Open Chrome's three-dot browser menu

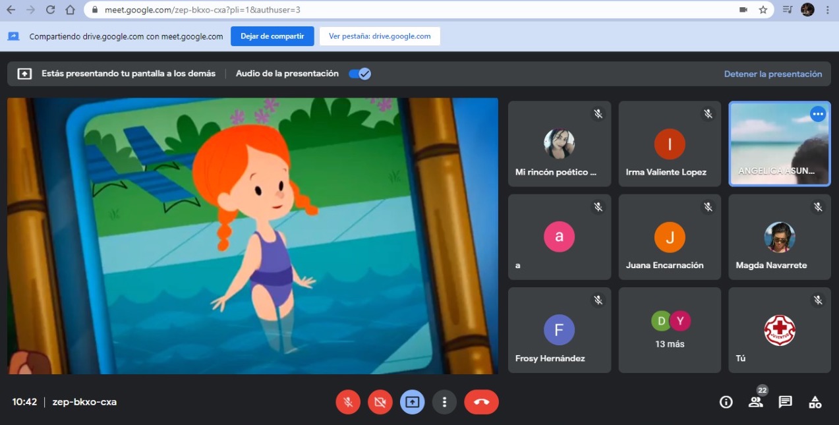[x=827, y=10]
